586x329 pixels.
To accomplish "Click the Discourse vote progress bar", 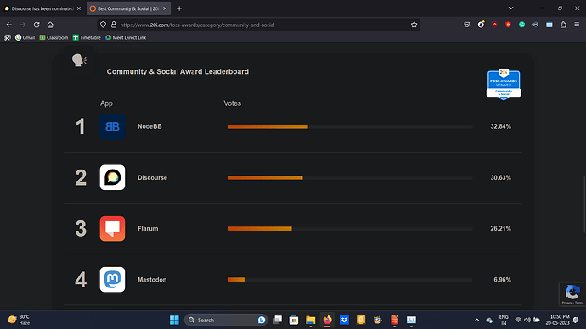I will (x=350, y=177).
